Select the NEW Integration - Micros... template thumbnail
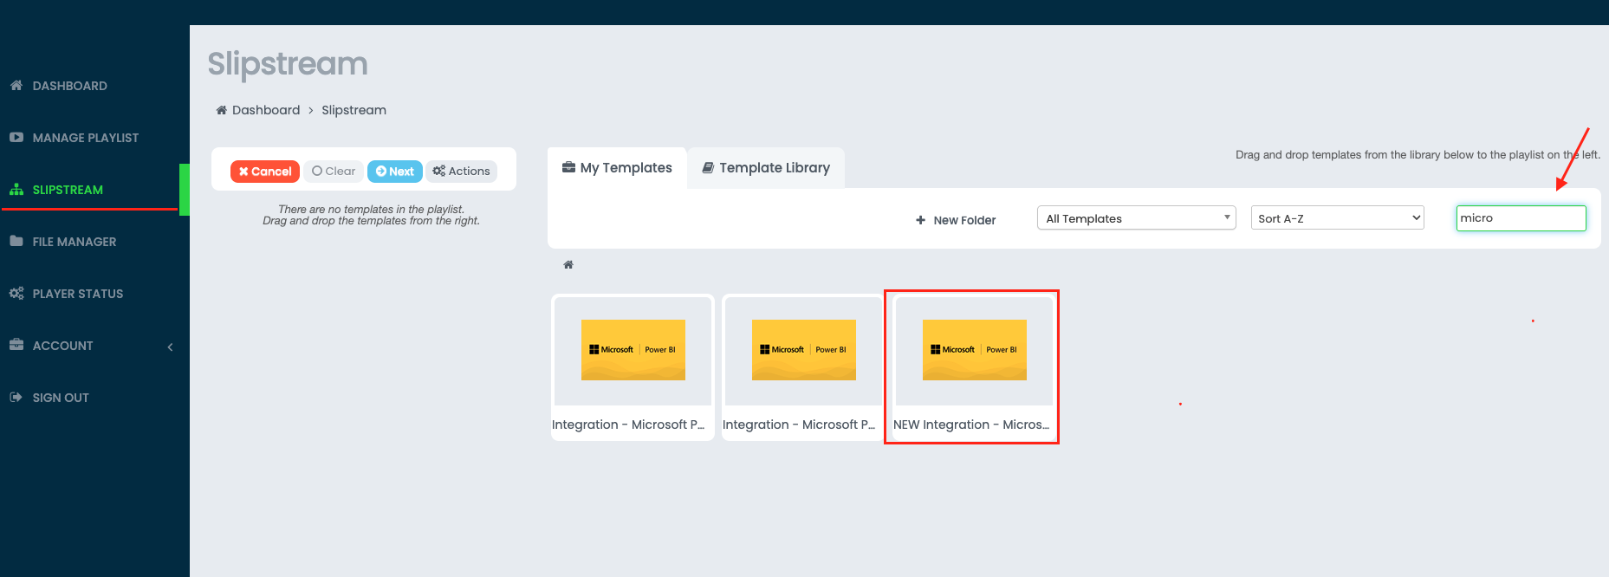Screen dimensions: 1609x577 coord(975,350)
